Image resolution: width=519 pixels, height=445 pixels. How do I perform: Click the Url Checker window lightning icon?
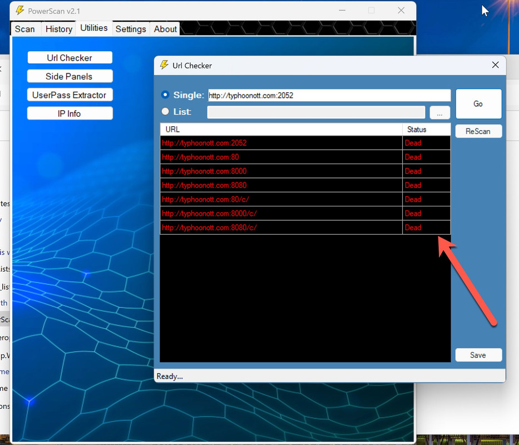[x=164, y=65]
